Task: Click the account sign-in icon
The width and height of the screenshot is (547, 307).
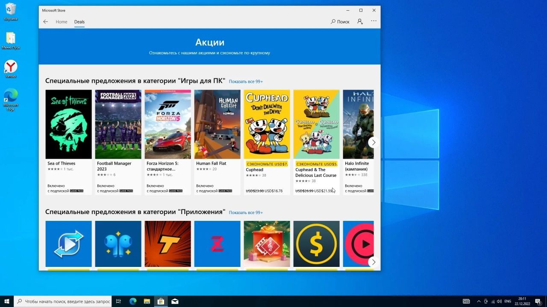Action: (360, 21)
